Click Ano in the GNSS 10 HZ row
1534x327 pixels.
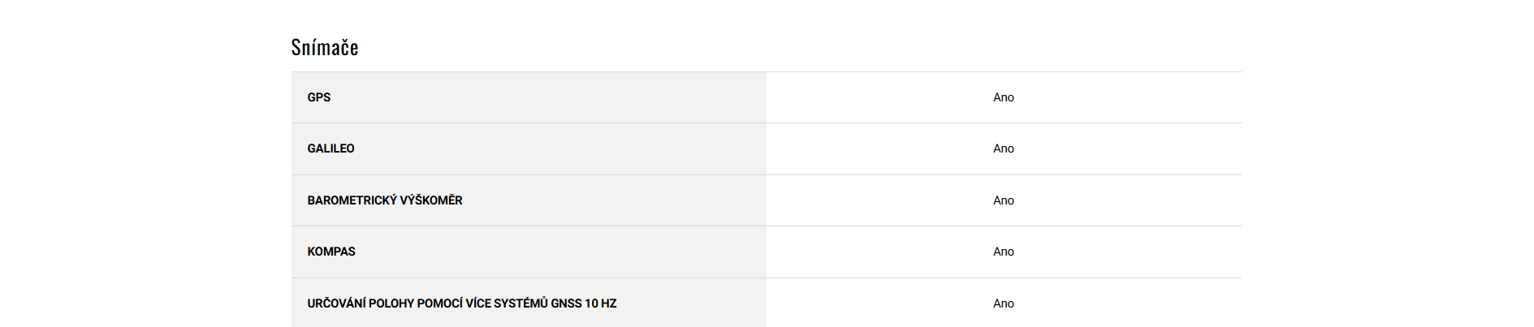1003,303
